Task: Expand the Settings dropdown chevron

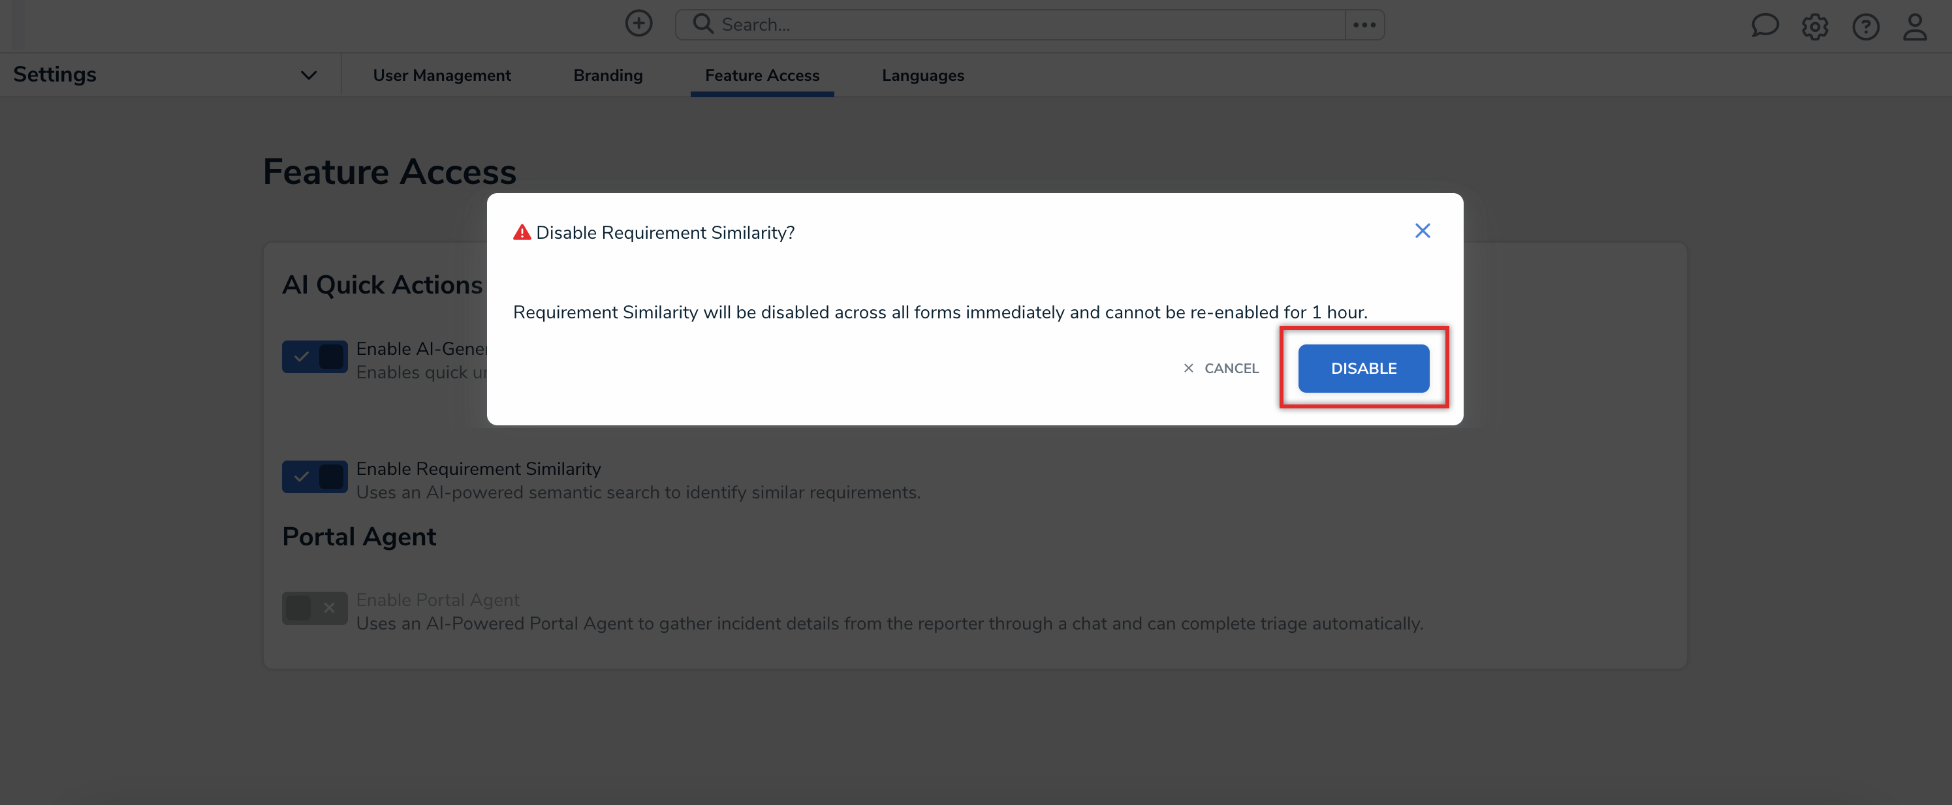Action: click(x=308, y=75)
